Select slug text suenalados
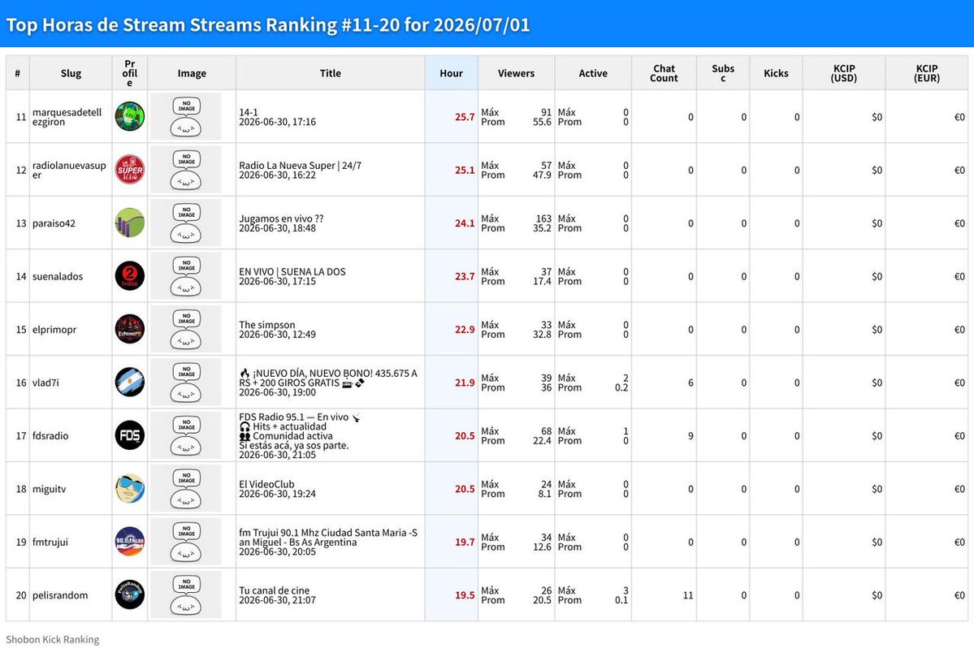The width and height of the screenshot is (974, 653). point(58,276)
